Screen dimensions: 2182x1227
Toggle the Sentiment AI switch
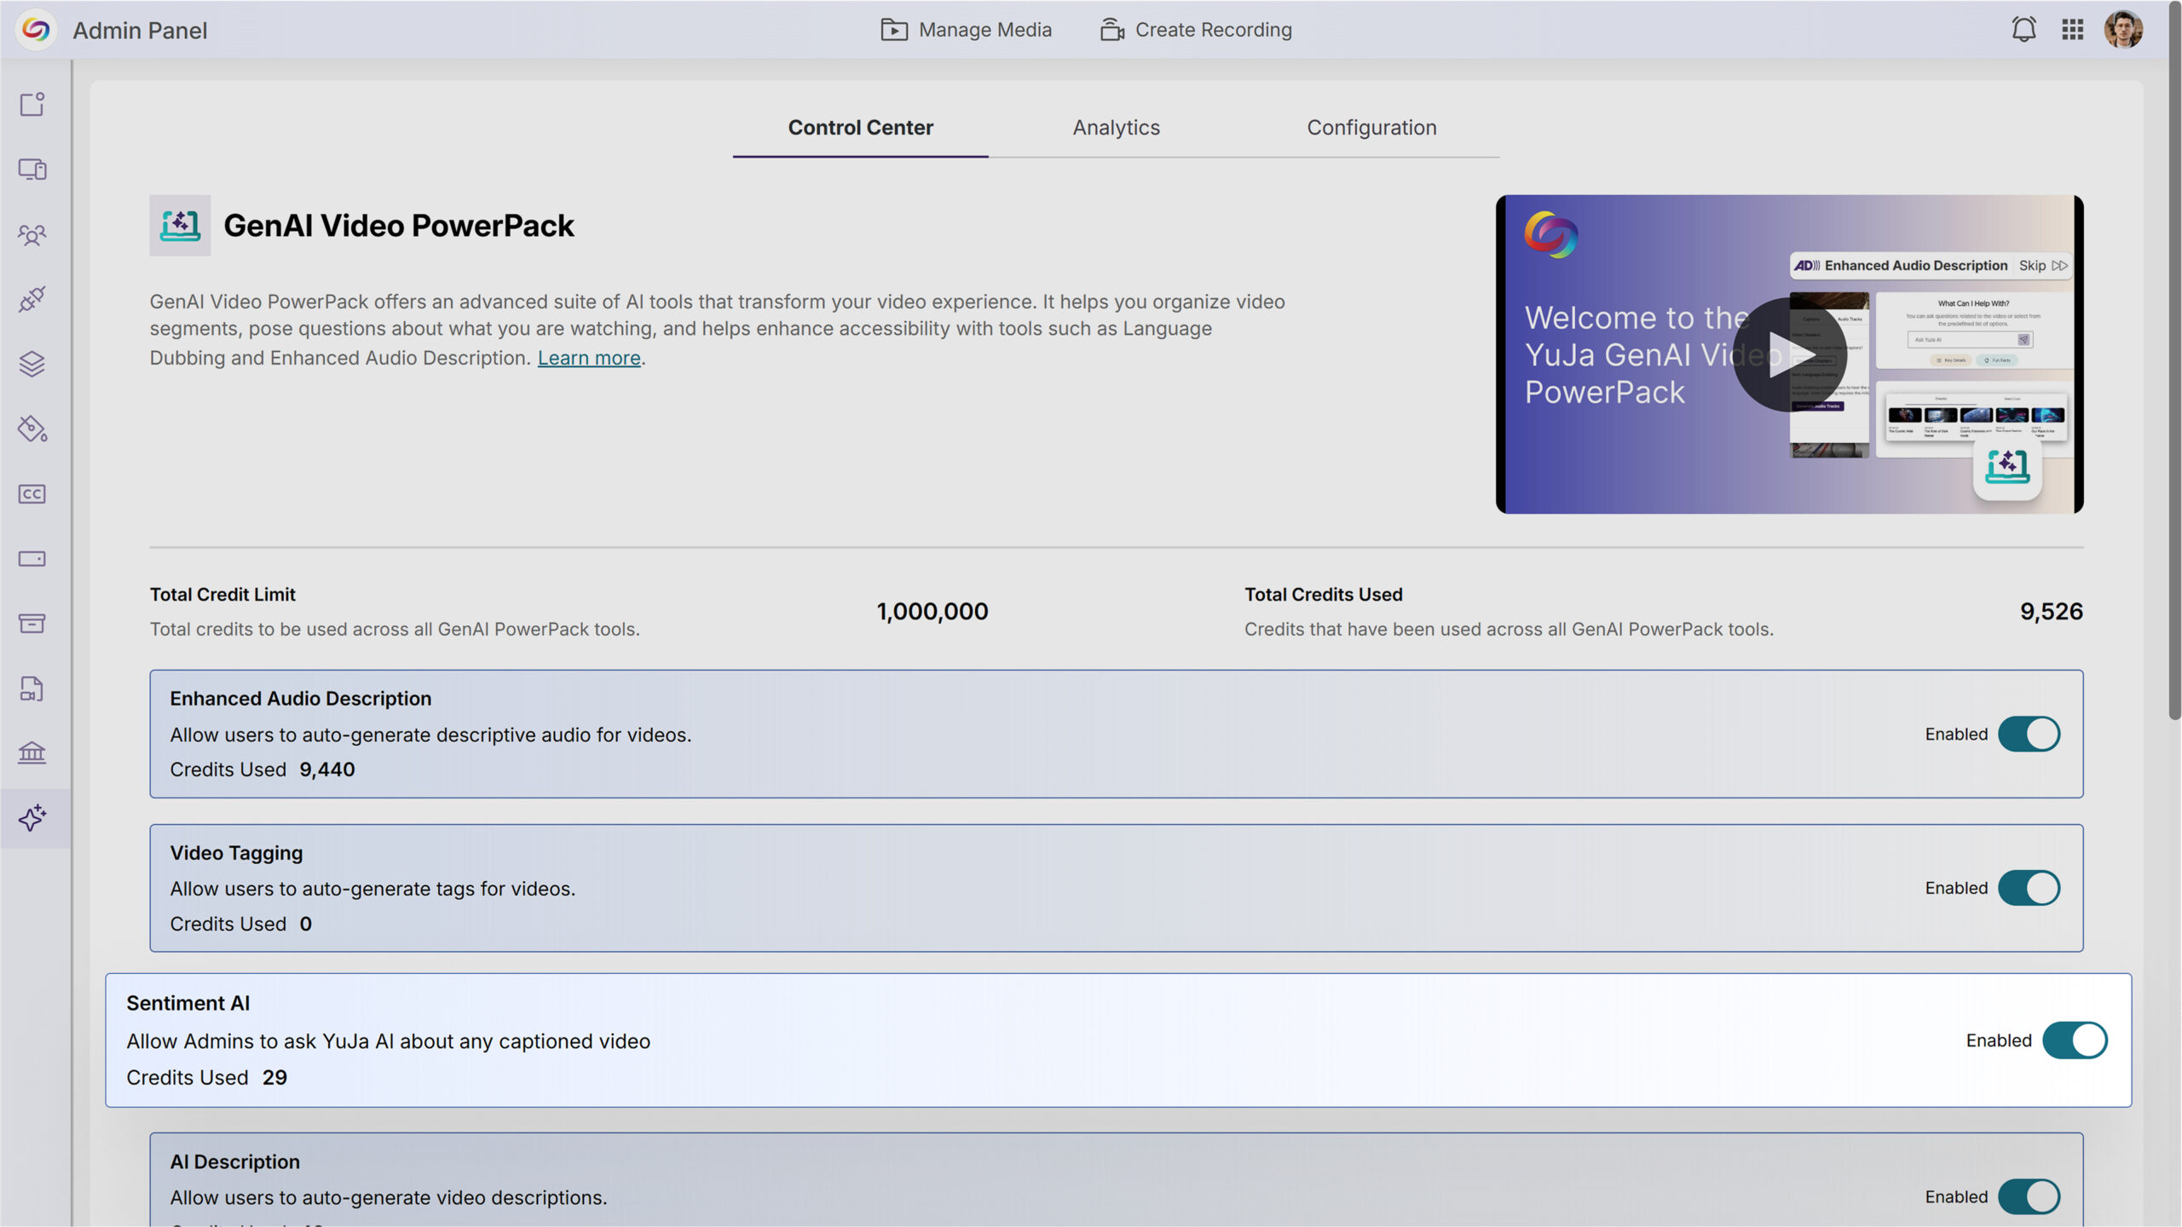2074,1040
